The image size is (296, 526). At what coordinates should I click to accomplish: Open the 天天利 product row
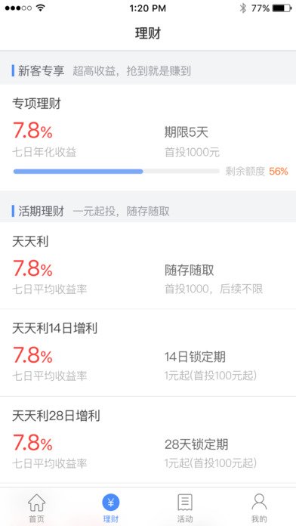point(148,265)
